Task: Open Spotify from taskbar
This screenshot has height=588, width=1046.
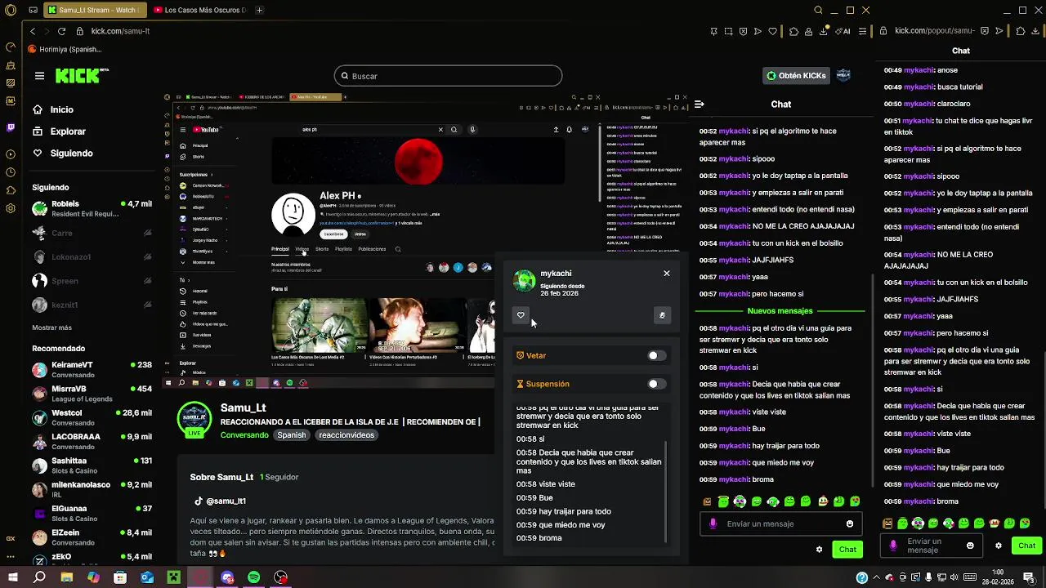Action: coord(253,577)
